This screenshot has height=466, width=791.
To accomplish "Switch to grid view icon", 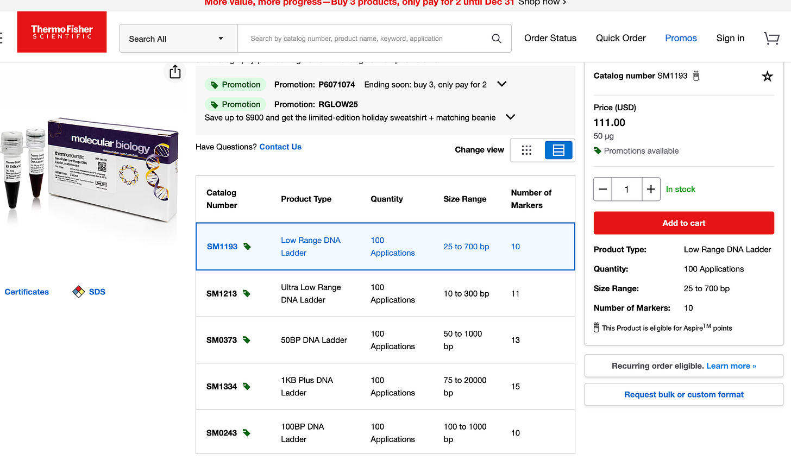I will pos(526,150).
